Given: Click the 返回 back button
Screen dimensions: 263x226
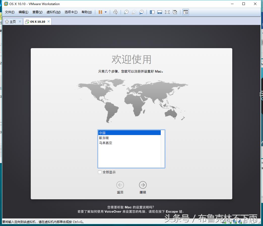Looking at the screenshot, I should click(120, 185).
